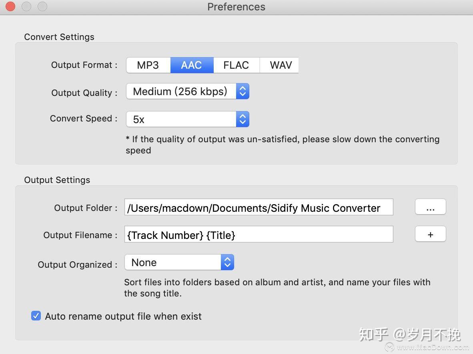Click the Convert Speed stepper arrows
This screenshot has height=354, width=473.
click(x=243, y=119)
